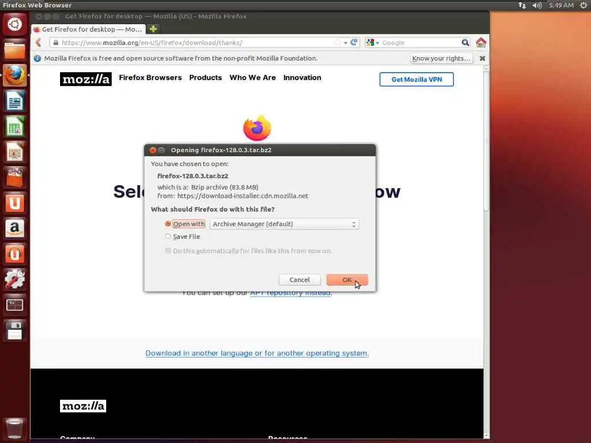Click the filename firefox-128.0.3.tar.bz2 text
Screen dimensions: 591x443
point(193,176)
